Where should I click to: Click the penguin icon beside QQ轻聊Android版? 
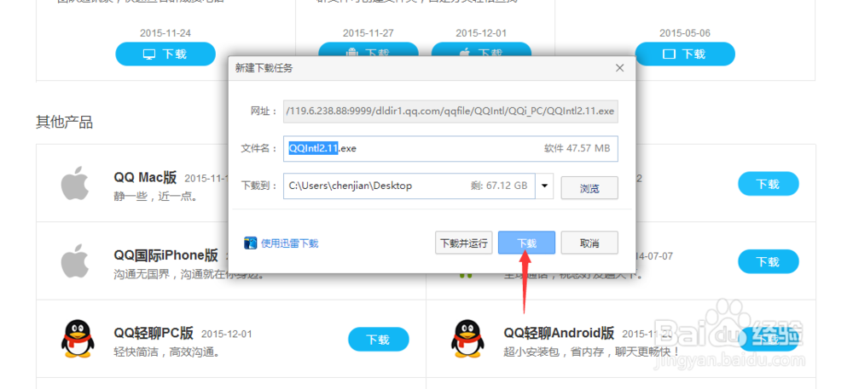[x=467, y=339]
